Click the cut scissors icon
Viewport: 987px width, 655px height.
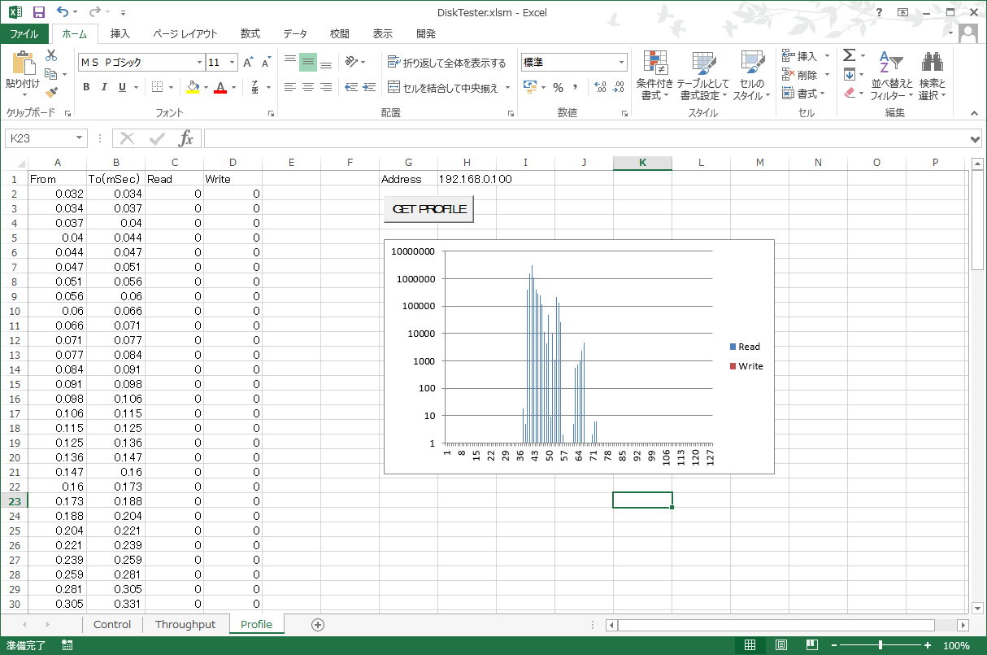click(x=51, y=55)
